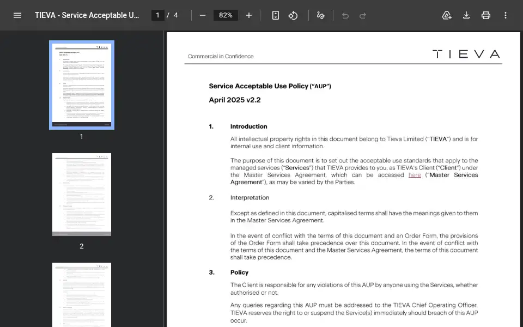This screenshot has height=327, width=523.
Task: Select page 1 thumbnail
Action: [82, 85]
